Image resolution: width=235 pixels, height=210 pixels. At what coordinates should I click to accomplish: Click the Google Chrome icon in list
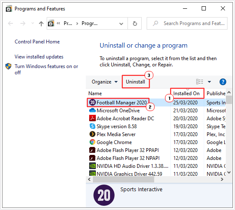click(x=92, y=142)
